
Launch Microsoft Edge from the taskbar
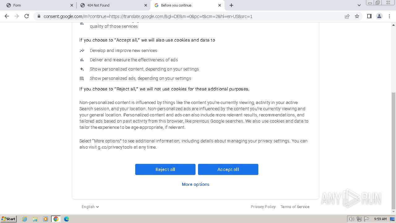click(x=66, y=219)
